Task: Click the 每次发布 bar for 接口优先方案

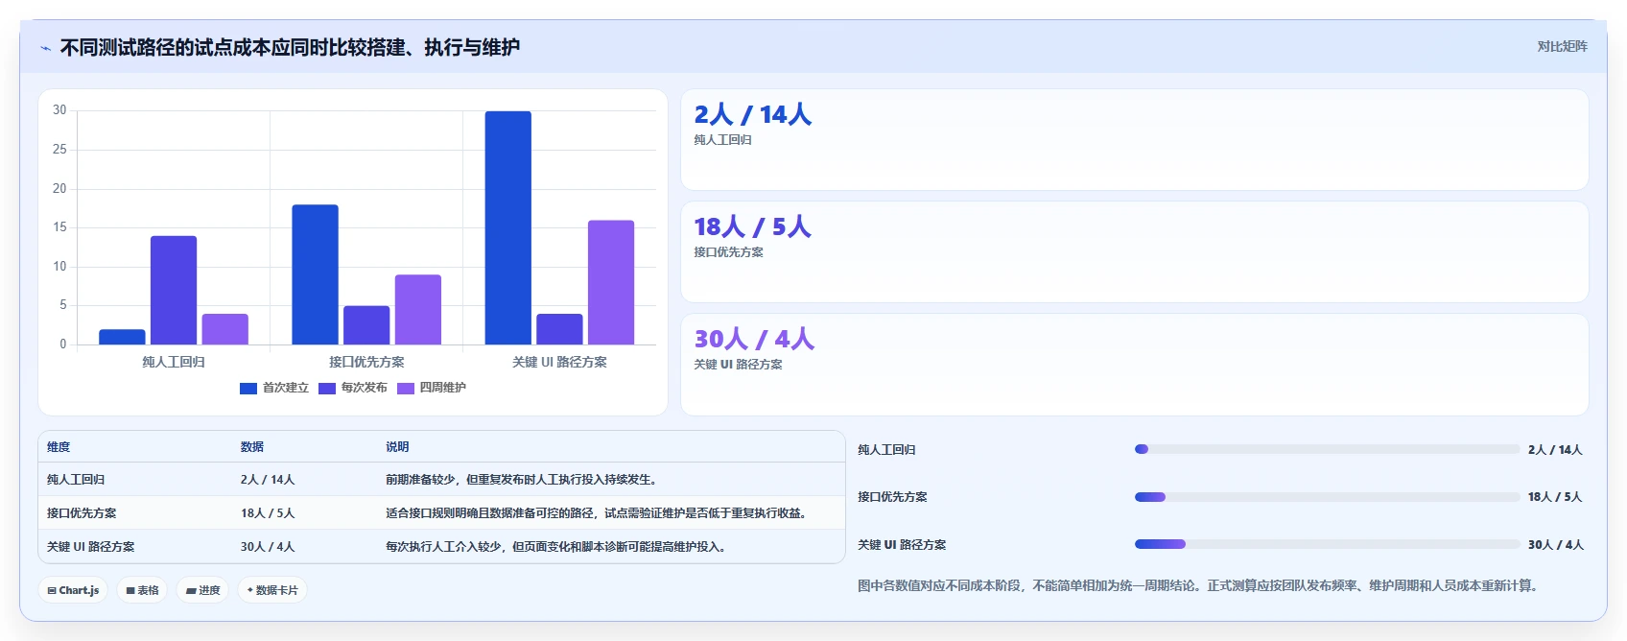Action: tap(366, 325)
